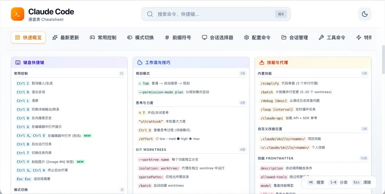Go to the 前缀符号 tab

point(178,37)
